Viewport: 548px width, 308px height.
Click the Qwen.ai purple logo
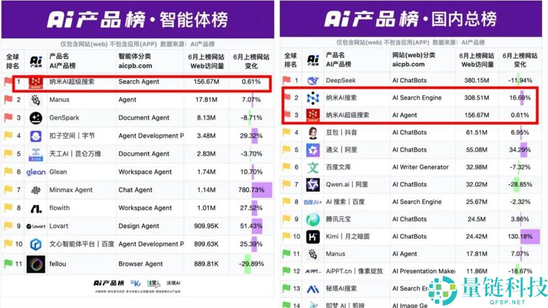point(313,185)
